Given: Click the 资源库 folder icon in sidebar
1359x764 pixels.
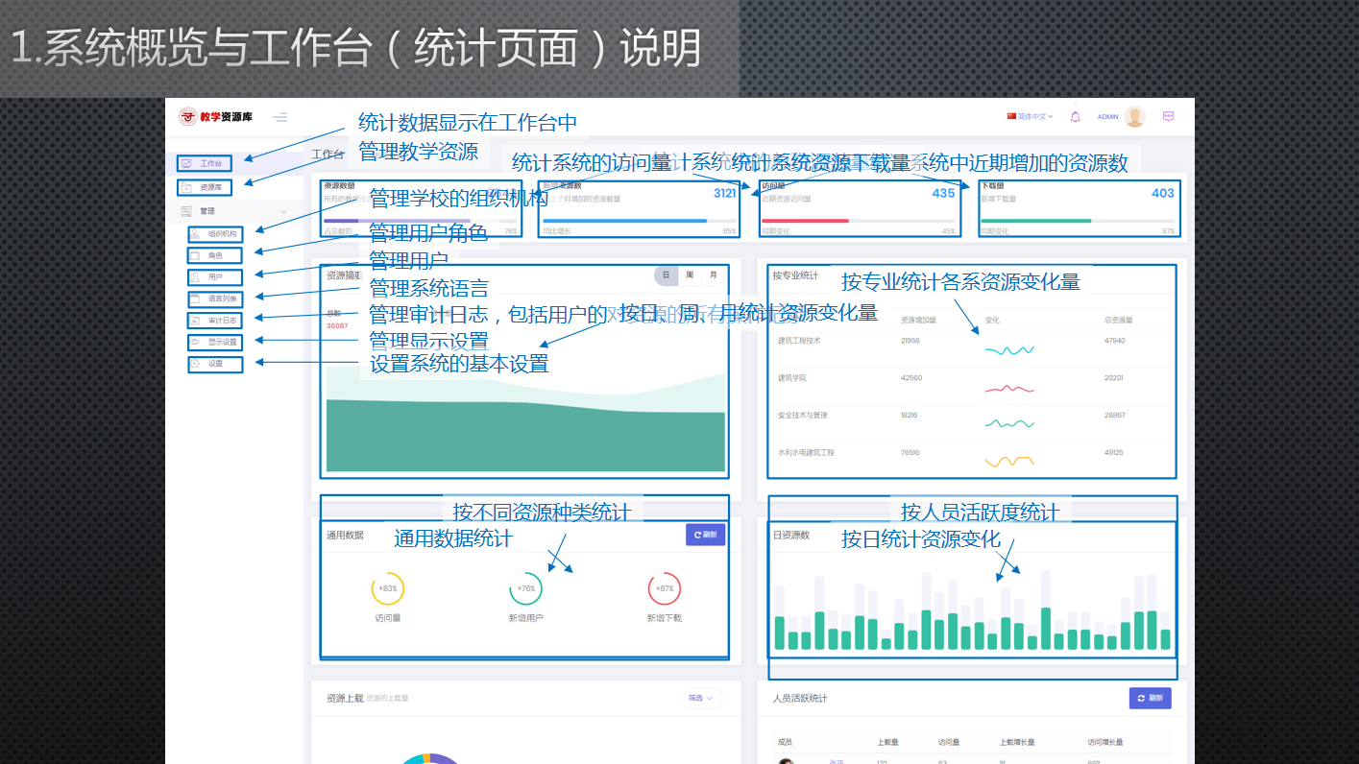Looking at the screenshot, I should (187, 188).
